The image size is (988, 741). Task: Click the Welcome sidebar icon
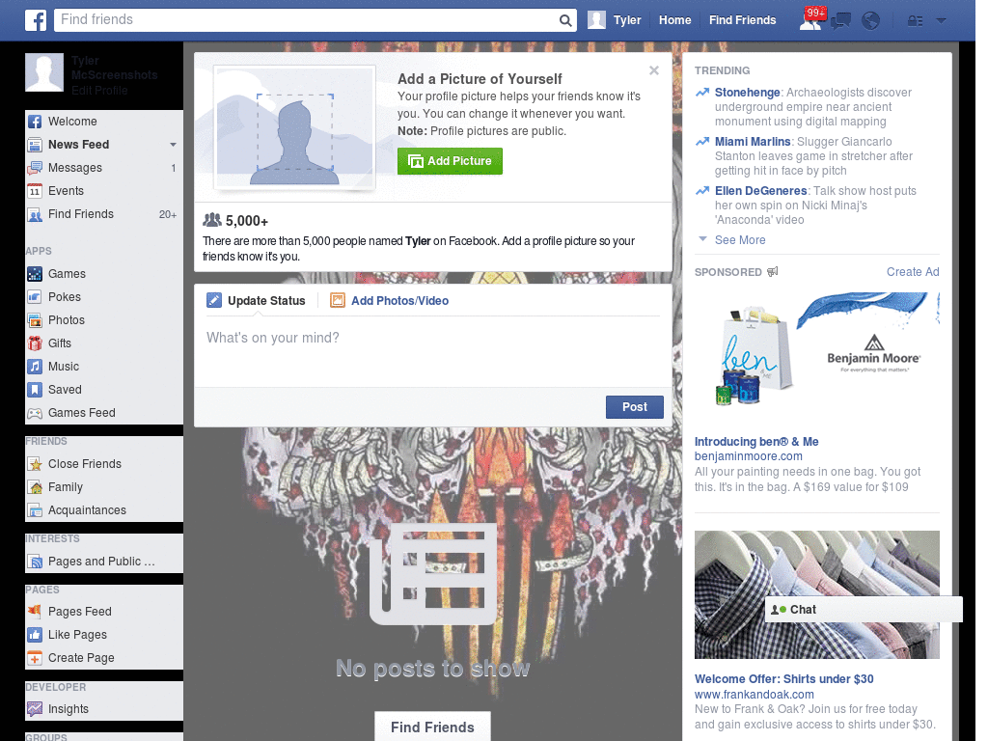[x=35, y=122]
